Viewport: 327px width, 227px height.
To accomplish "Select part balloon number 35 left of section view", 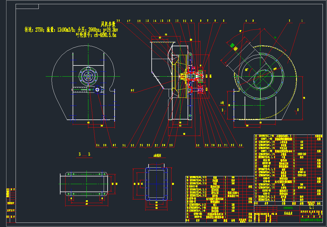I will pyautogui.click(x=133, y=90).
